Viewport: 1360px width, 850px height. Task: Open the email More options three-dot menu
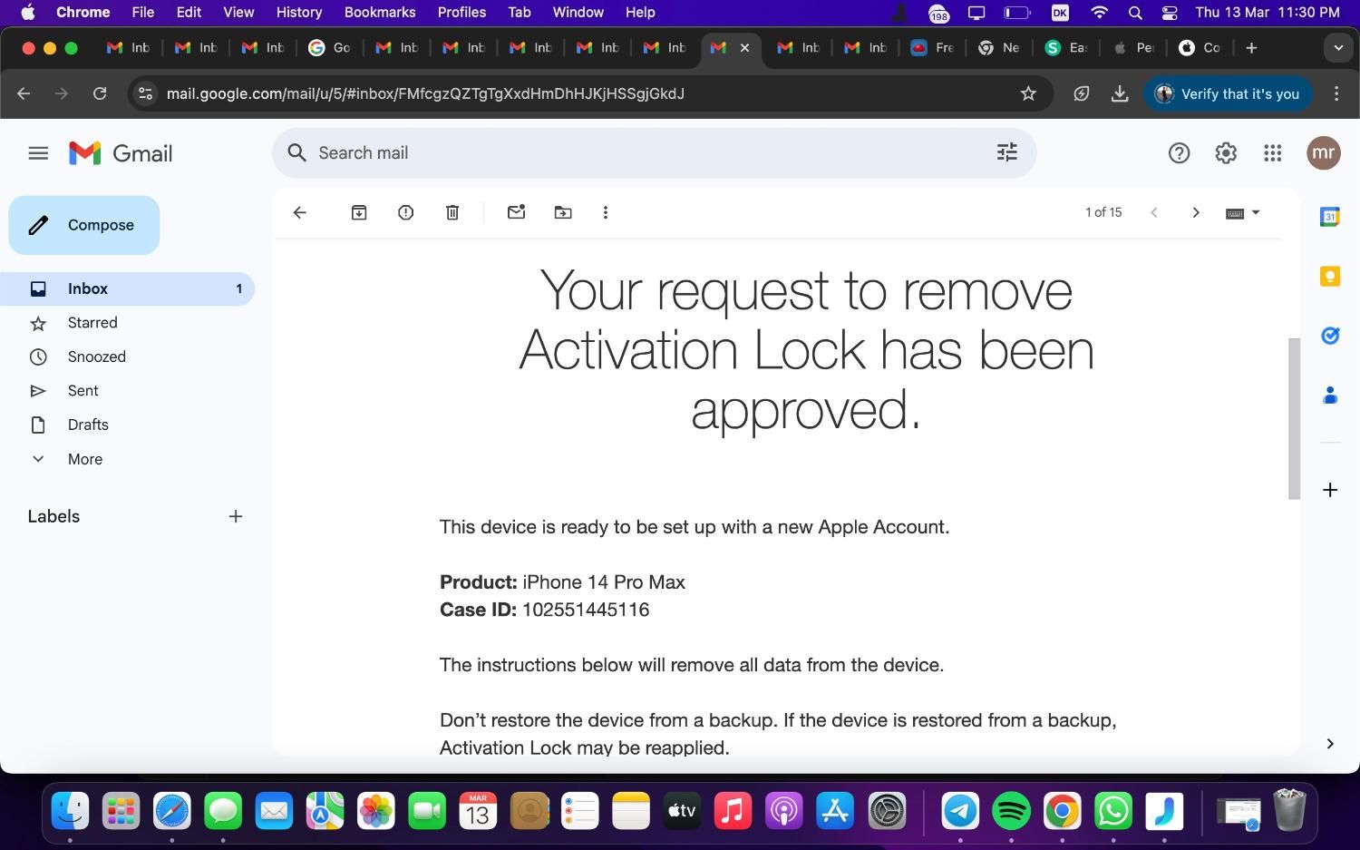tap(606, 212)
